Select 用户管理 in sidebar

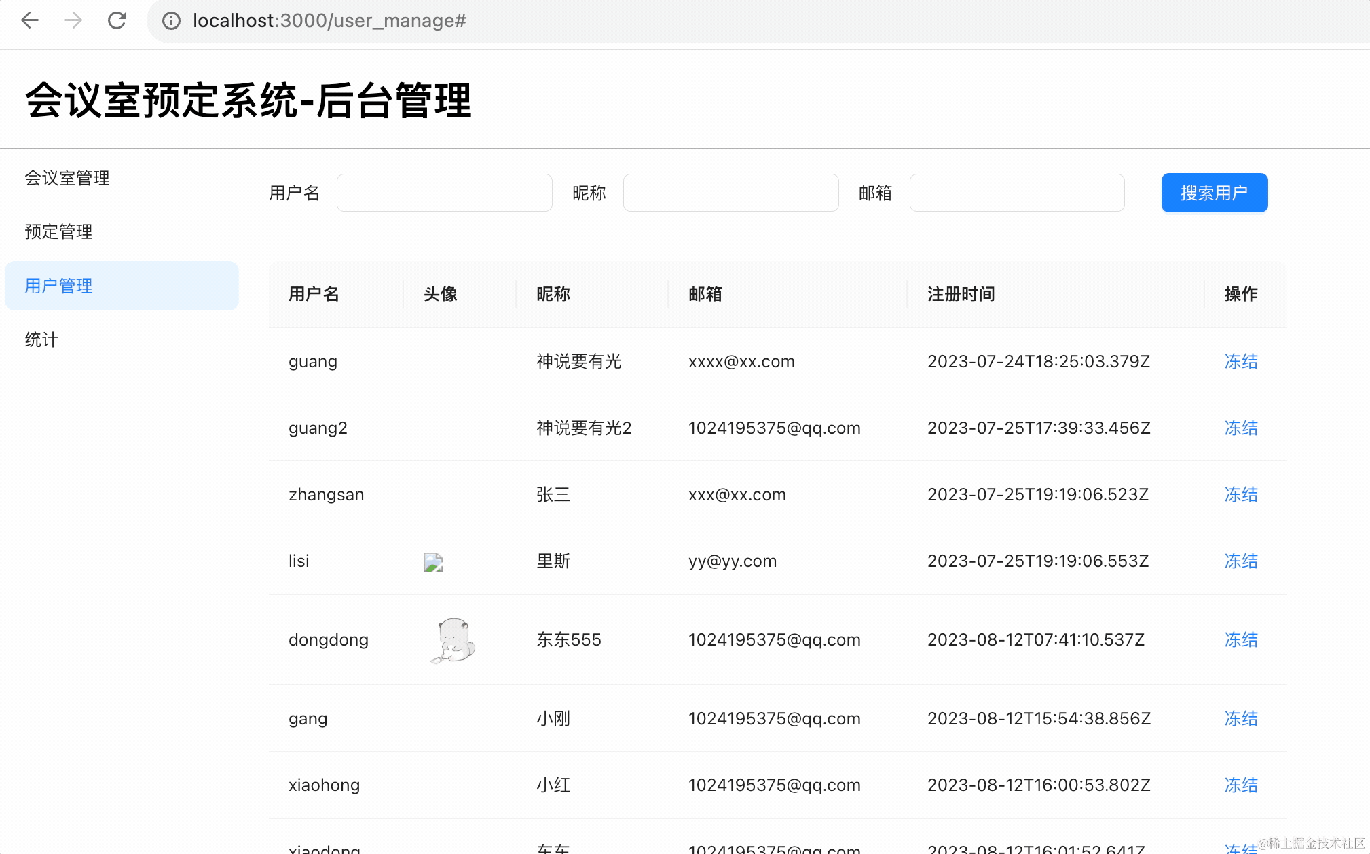[x=58, y=286]
